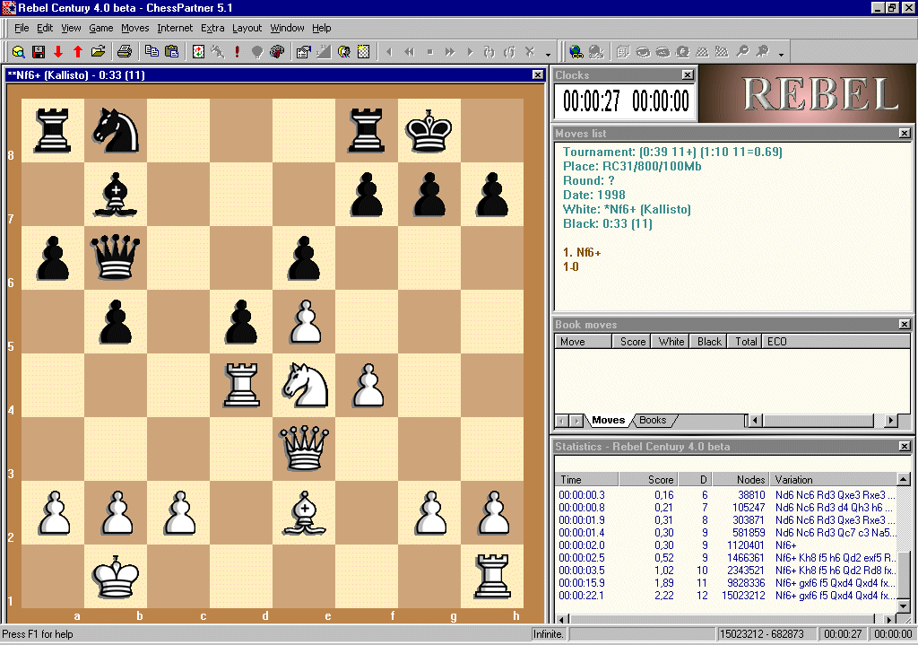Open the playing level triangle icon

pyautogui.click(x=324, y=52)
